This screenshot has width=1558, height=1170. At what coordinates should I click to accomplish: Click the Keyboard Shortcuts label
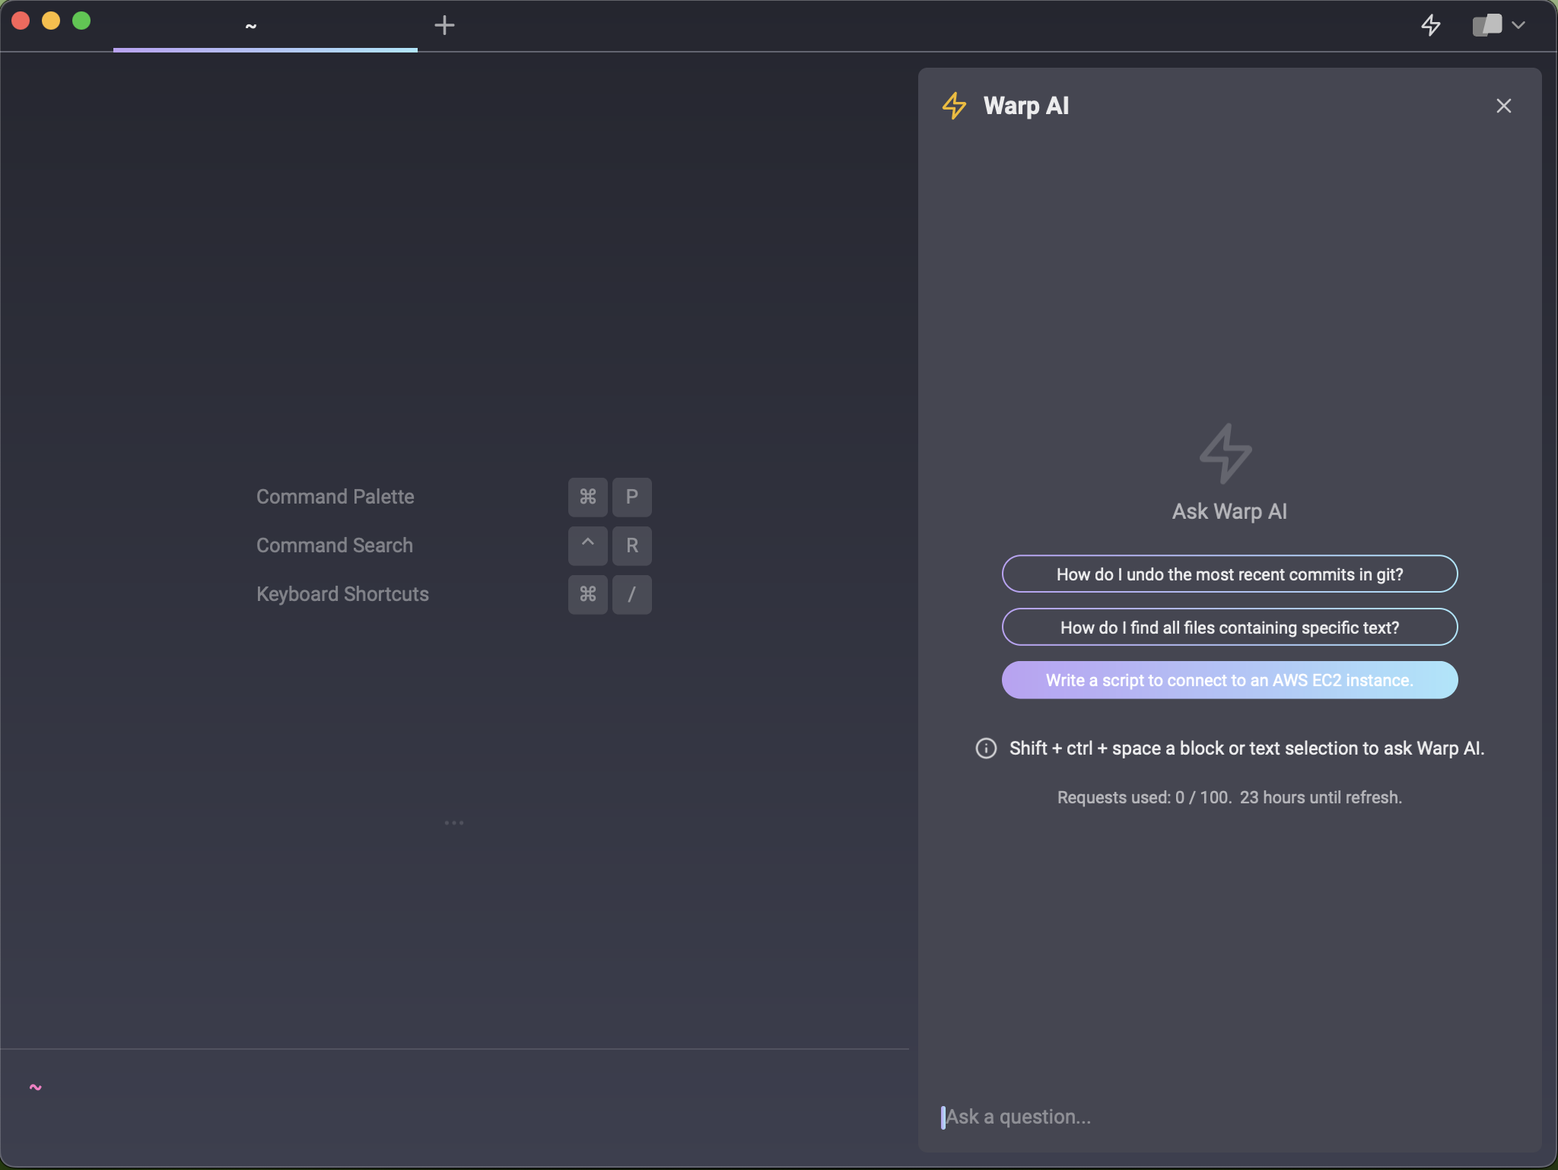pos(342,594)
